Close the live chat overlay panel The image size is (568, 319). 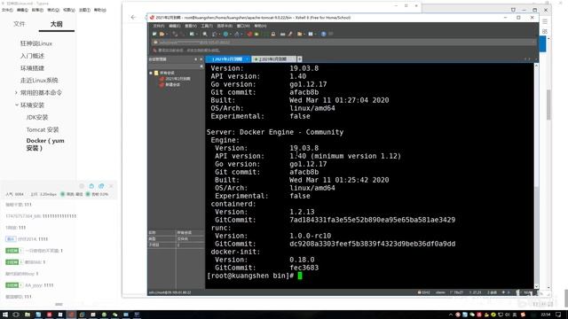(111, 186)
